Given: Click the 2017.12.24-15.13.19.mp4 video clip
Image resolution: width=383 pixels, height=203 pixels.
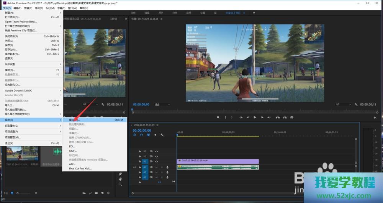Looking at the screenshot, I should tap(217, 161).
